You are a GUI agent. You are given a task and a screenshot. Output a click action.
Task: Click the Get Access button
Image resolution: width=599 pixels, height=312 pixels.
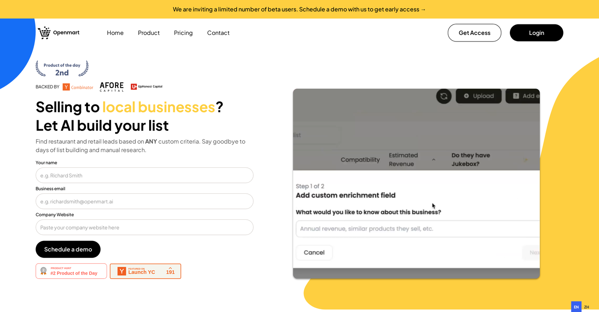click(x=474, y=32)
